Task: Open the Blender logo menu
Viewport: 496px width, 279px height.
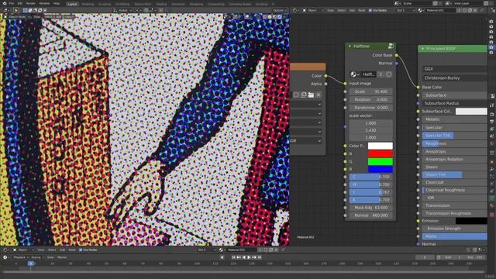Action: coord(5,3)
